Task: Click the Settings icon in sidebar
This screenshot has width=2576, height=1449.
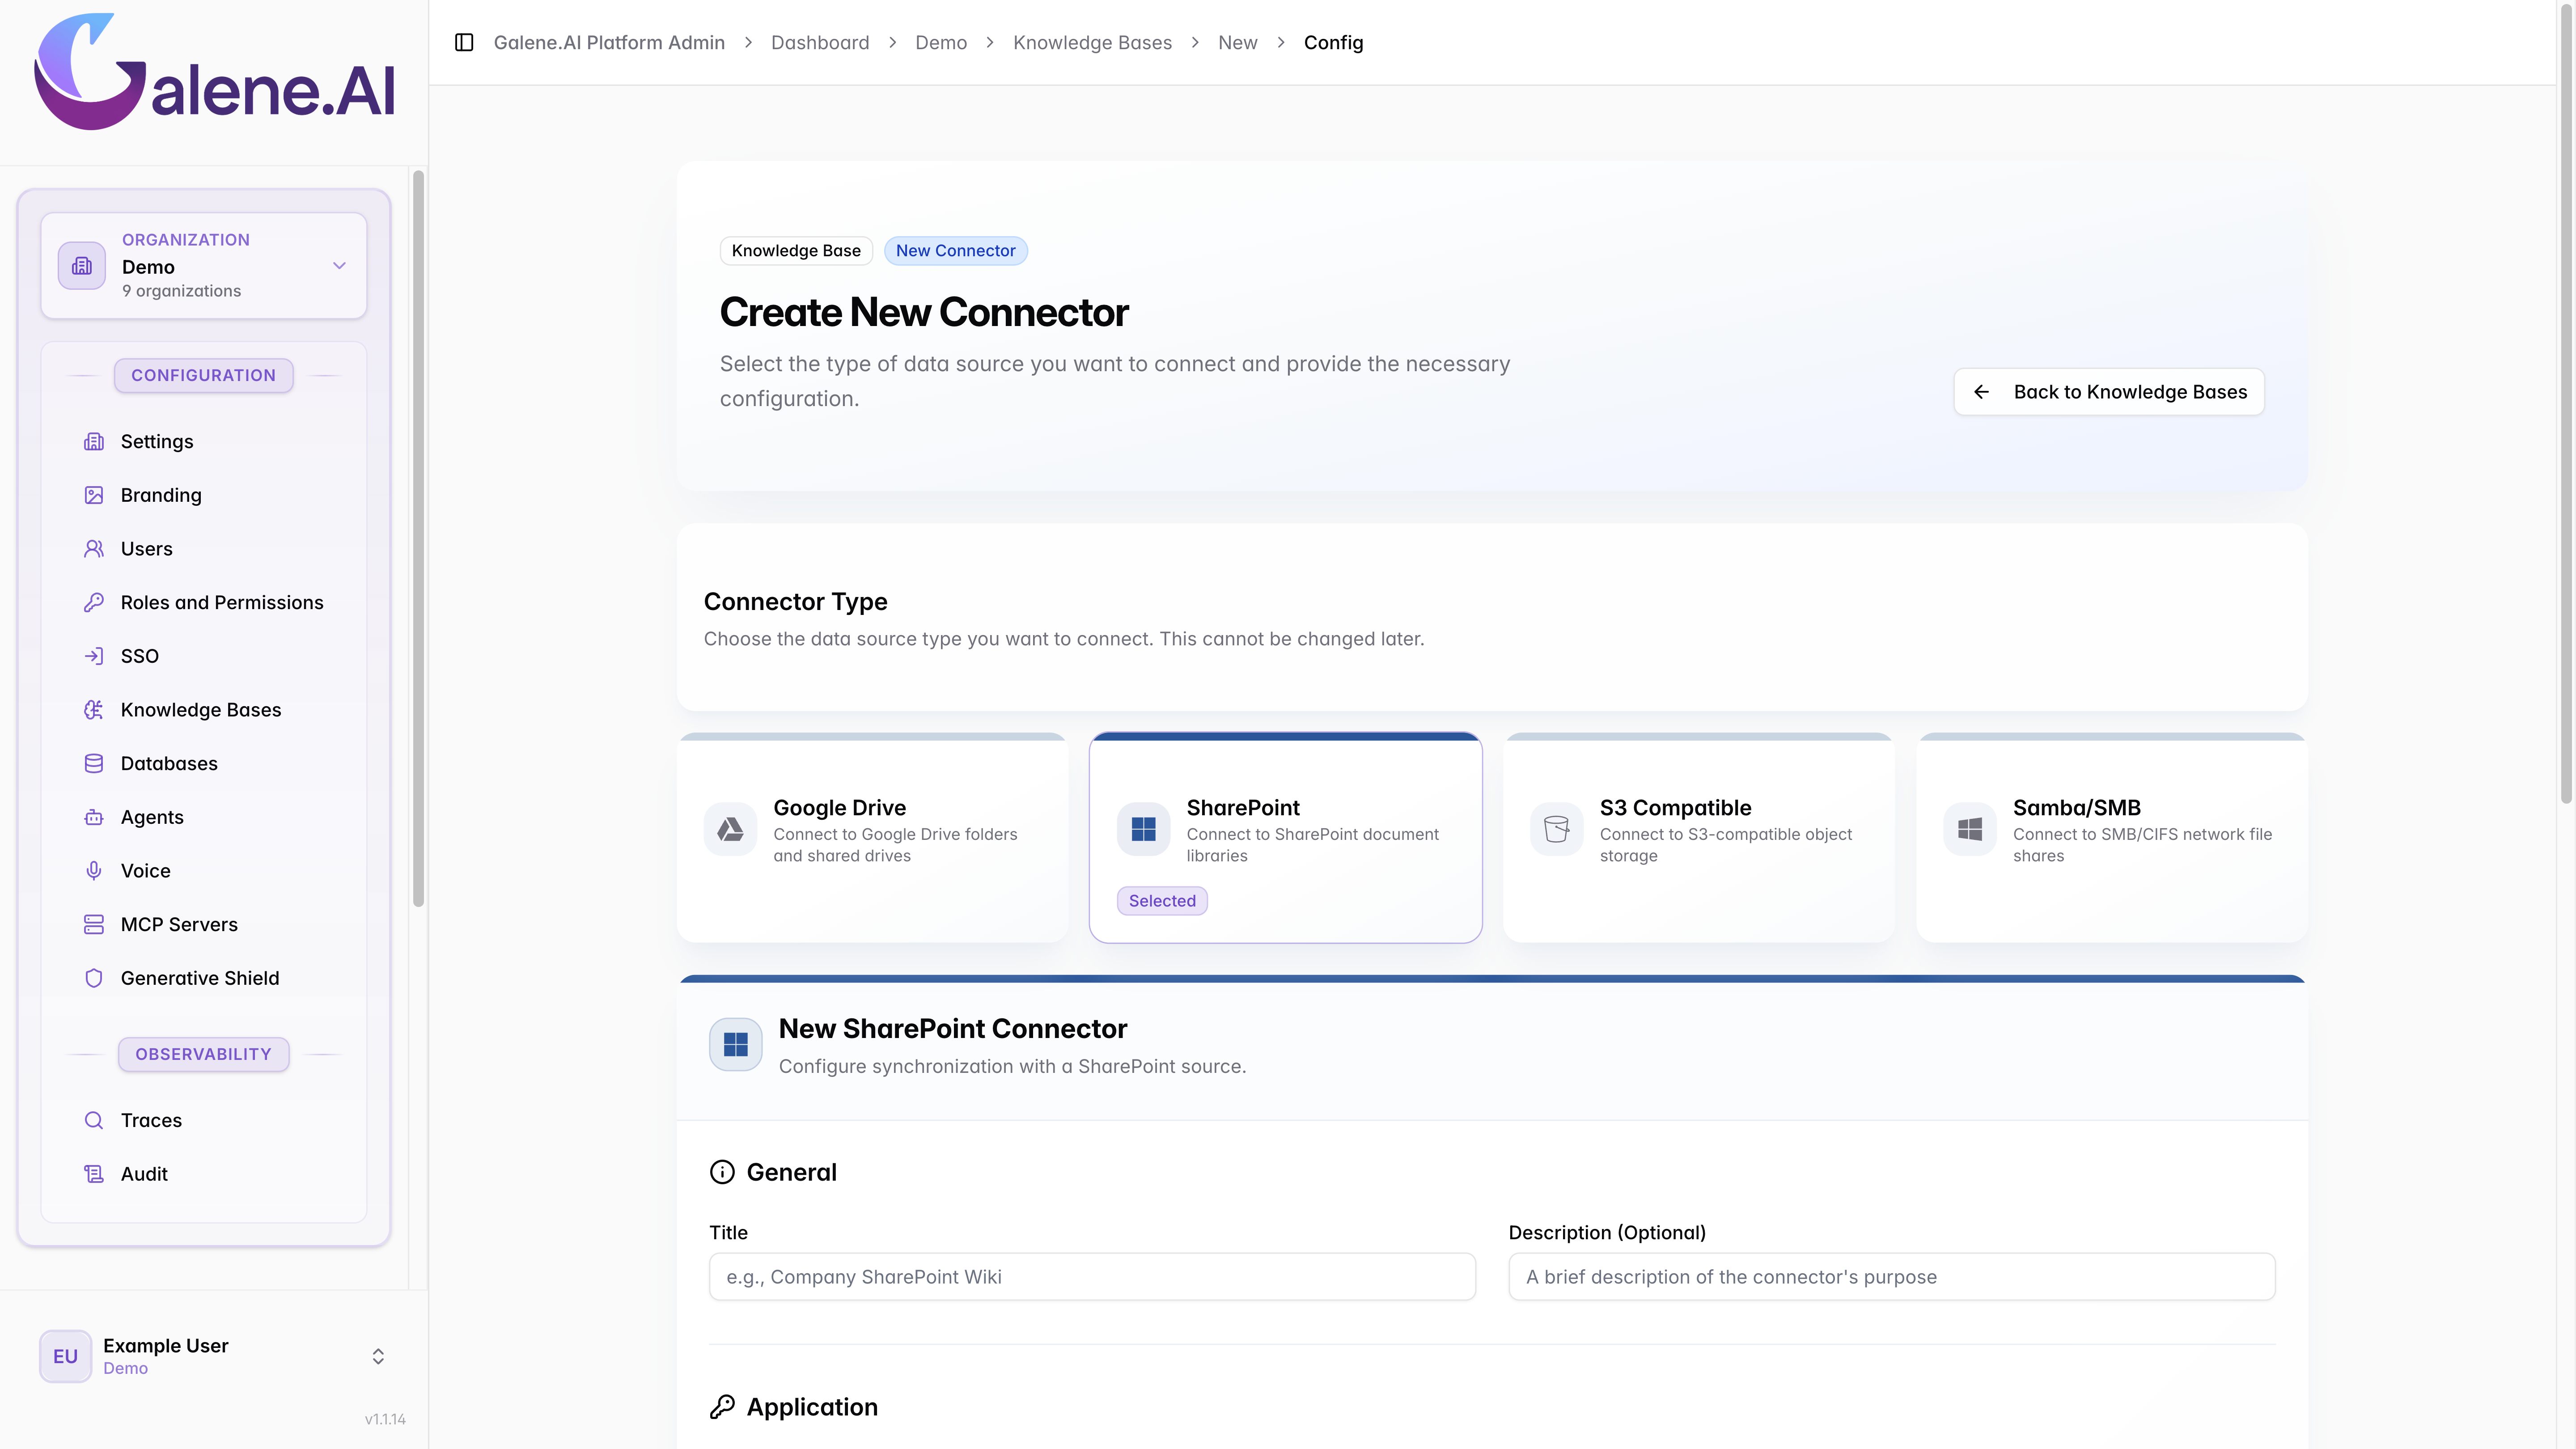Action: (94, 441)
